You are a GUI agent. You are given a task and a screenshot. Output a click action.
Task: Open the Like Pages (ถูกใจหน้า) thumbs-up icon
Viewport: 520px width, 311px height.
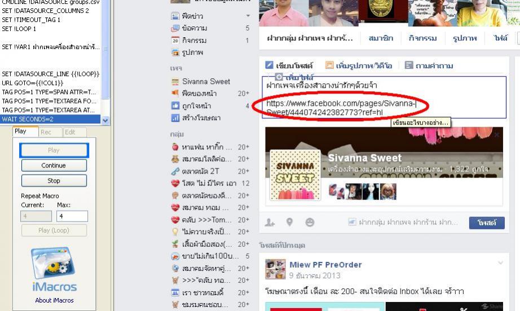pyautogui.click(x=175, y=106)
